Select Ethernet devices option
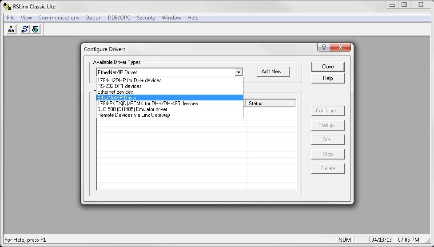 click(170, 92)
